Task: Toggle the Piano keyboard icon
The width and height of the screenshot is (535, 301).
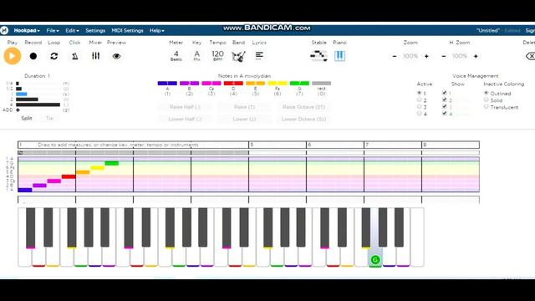Action: coord(339,56)
